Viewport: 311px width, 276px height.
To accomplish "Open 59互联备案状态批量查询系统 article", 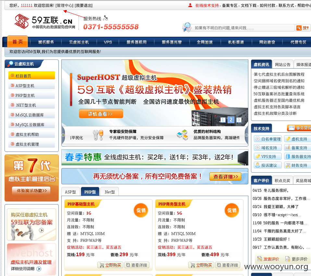I will [x=279, y=94].
